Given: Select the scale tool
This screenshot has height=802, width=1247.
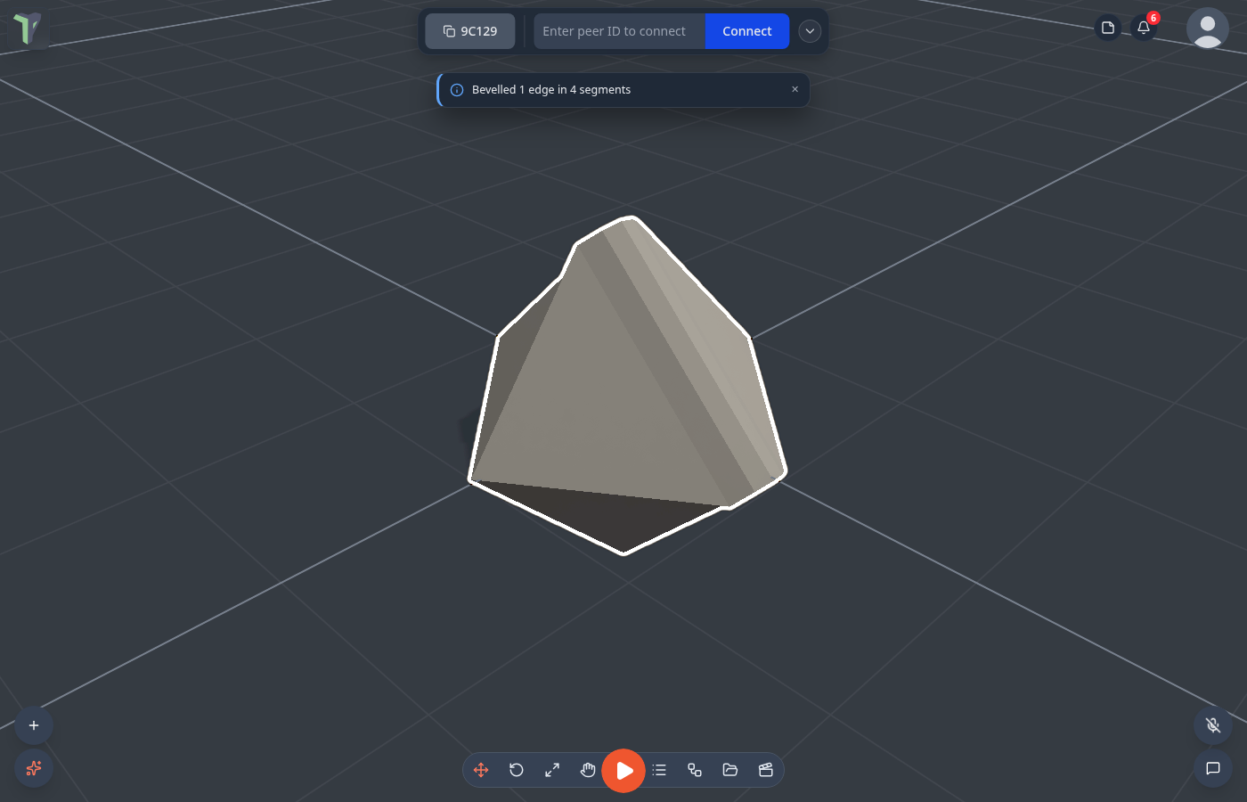Looking at the screenshot, I should pos(552,770).
